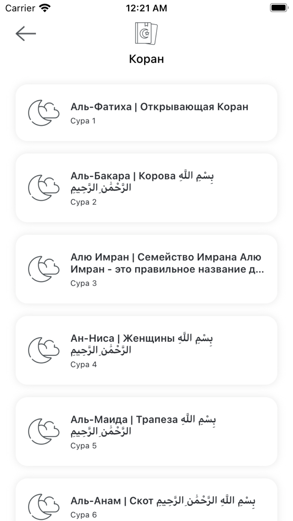293x521 pixels.
Task: Tap moon-cloud icon for Сура 1
Action: (x=44, y=113)
